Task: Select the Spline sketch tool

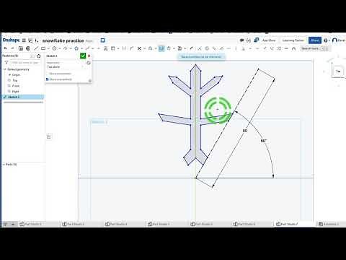Action: (87, 48)
